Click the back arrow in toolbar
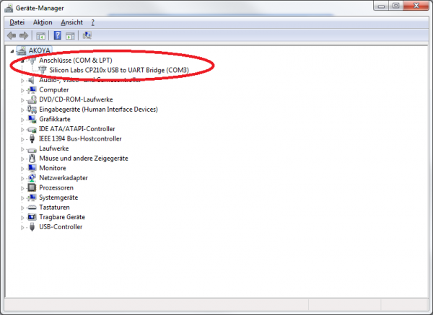Screen dimensions: 433x315 click(x=11, y=35)
